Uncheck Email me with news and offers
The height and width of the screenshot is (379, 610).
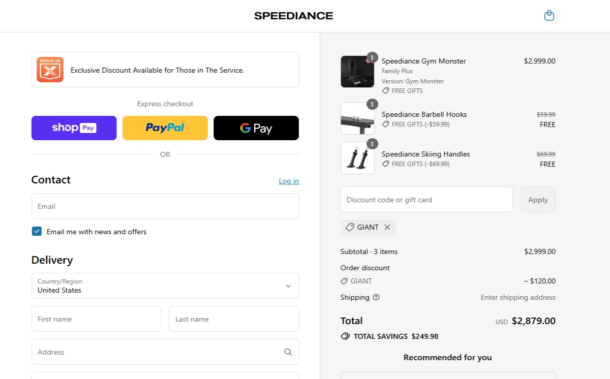(x=37, y=232)
